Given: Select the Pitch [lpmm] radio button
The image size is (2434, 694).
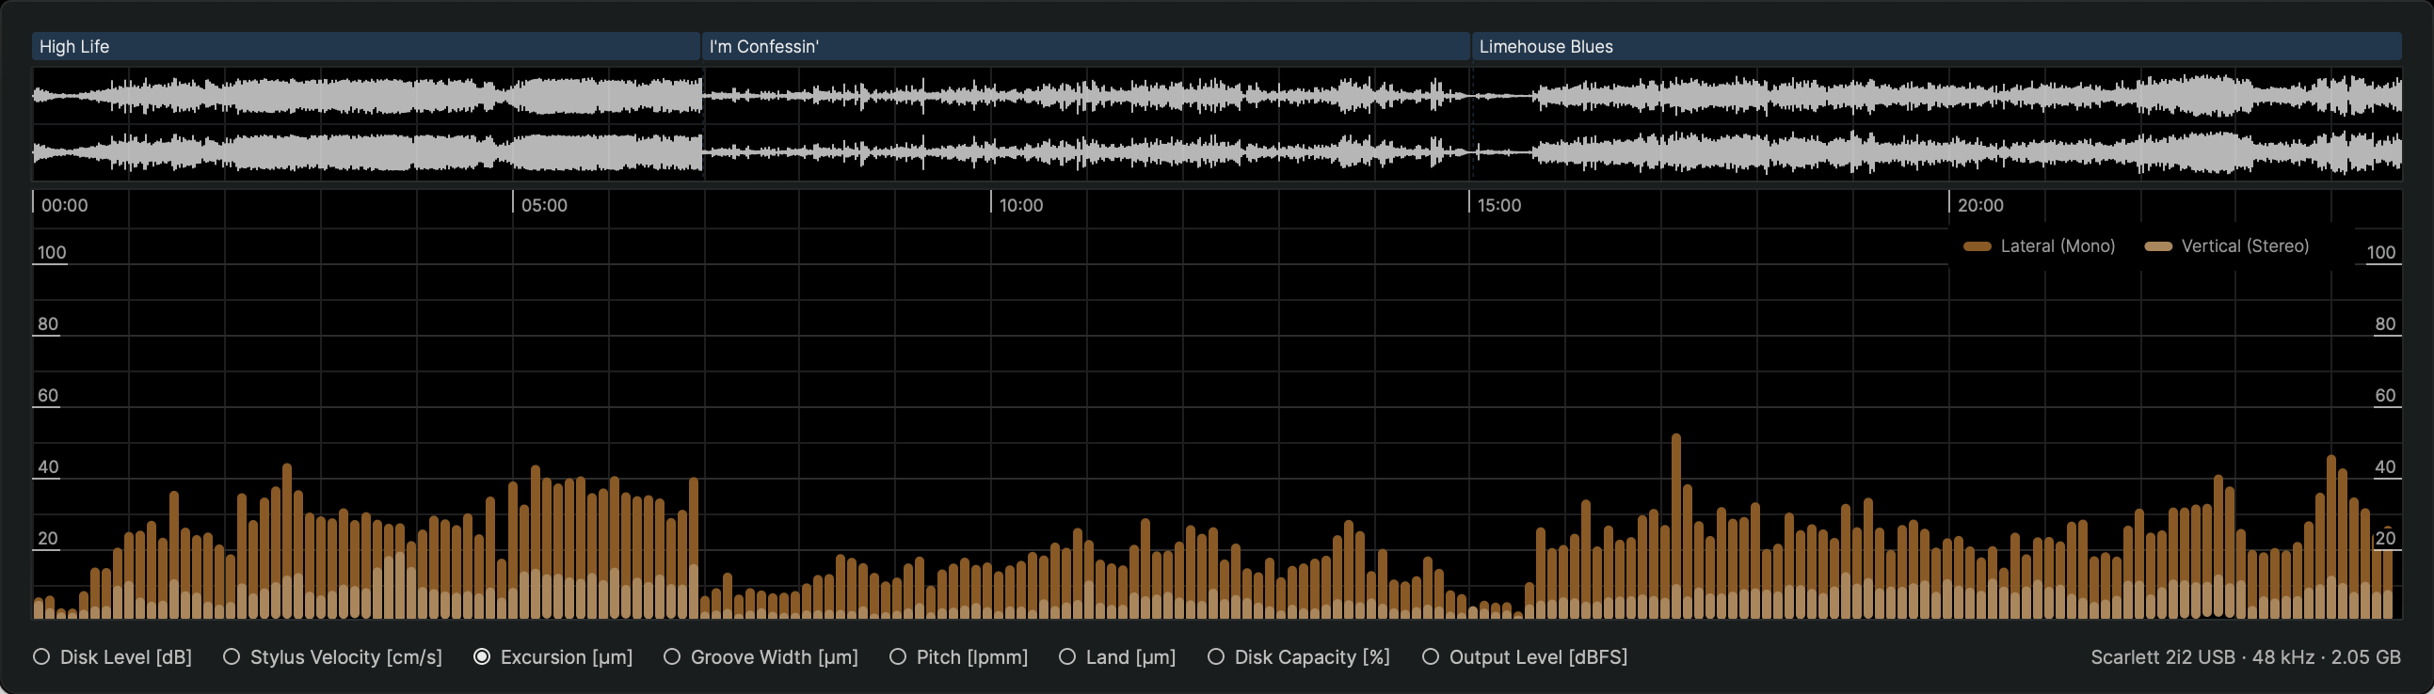Looking at the screenshot, I should [898, 657].
